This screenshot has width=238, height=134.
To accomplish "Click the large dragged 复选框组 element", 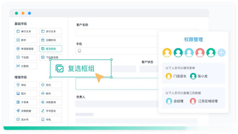I will pos(81,68).
